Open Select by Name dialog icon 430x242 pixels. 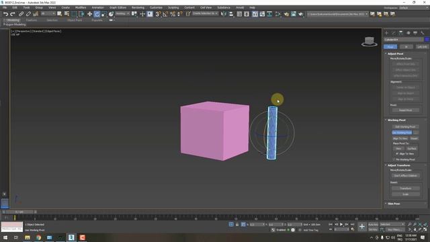click(x=67, y=14)
